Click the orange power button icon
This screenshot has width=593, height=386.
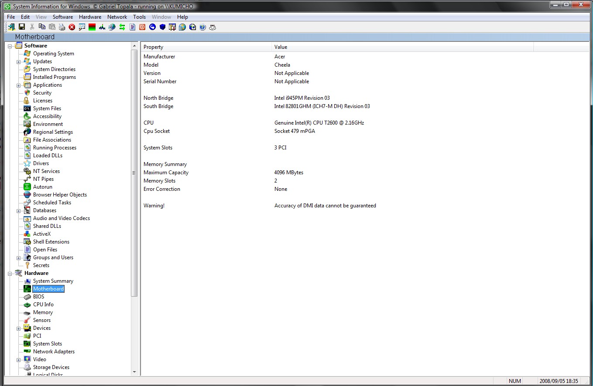tap(142, 27)
